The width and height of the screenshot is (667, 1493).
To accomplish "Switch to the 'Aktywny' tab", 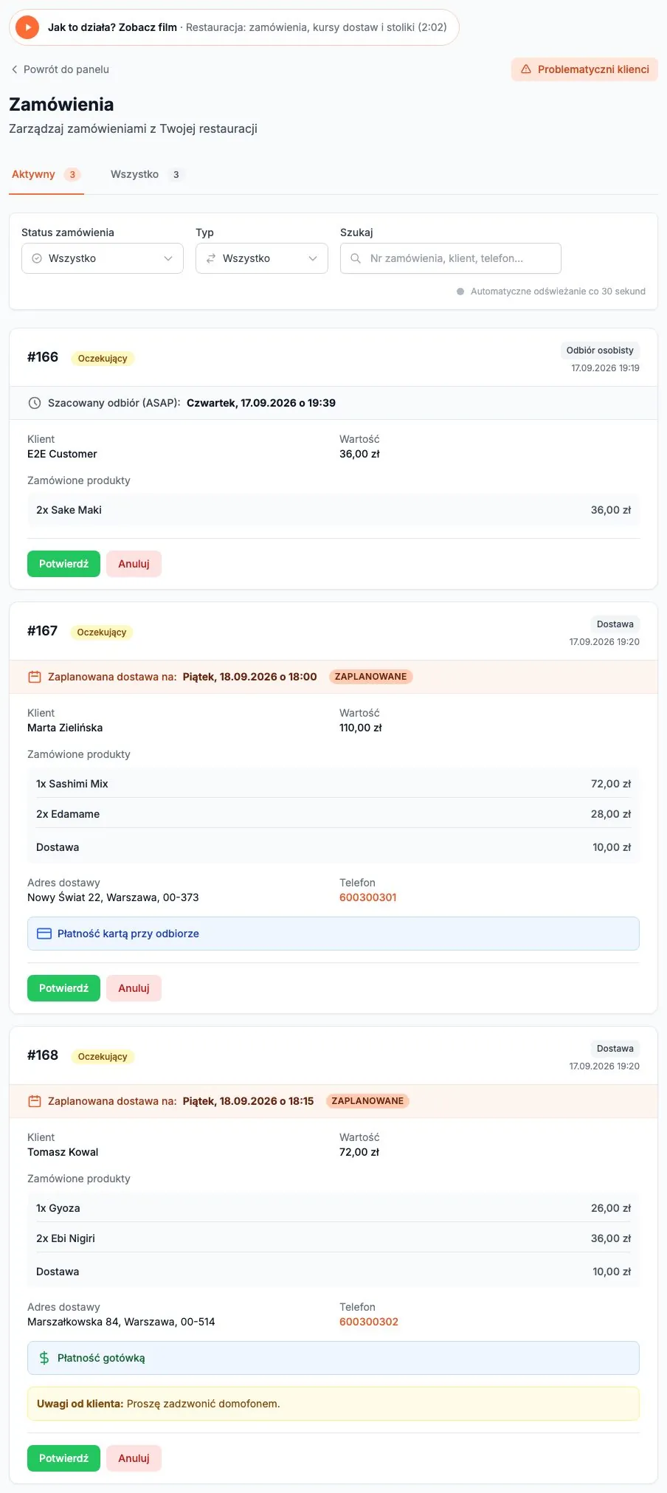I will [x=46, y=175].
